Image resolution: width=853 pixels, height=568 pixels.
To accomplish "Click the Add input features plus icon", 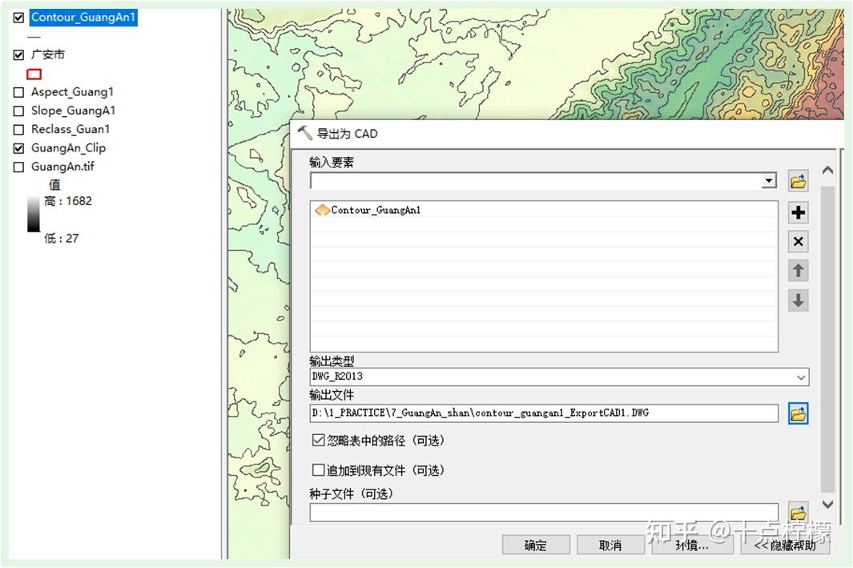I will coord(798,212).
